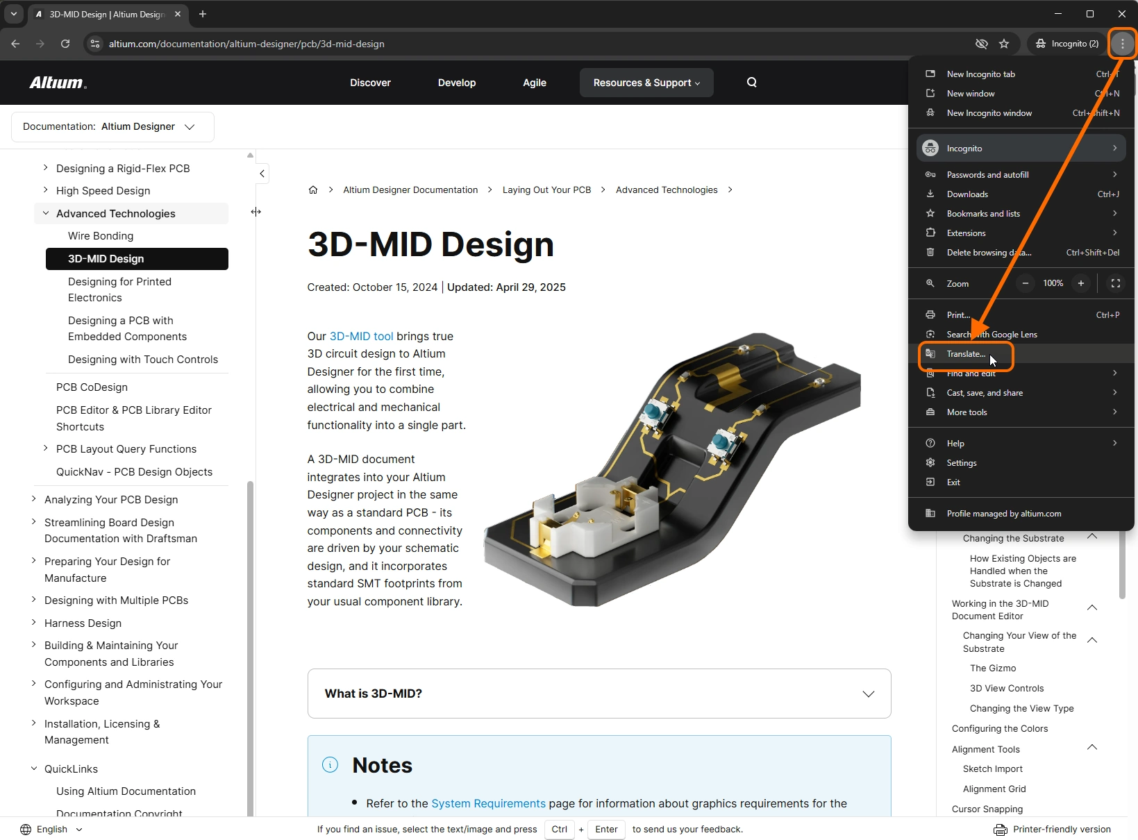1138x840 pixels.
Task: Click Agile in the top navigation
Action: click(535, 83)
